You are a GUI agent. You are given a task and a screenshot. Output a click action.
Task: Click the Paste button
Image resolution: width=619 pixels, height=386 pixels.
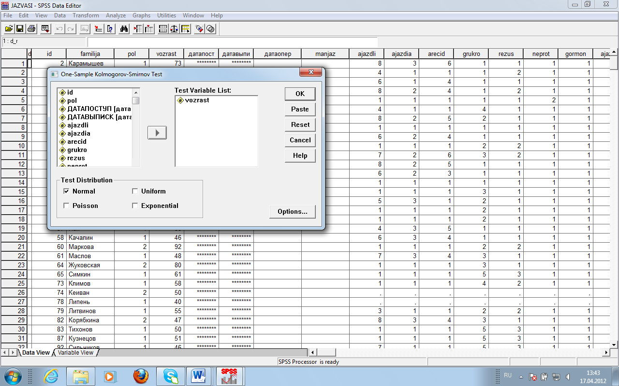tap(300, 109)
